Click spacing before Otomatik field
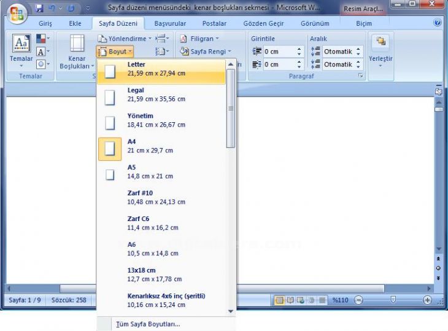 (x=339, y=52)
